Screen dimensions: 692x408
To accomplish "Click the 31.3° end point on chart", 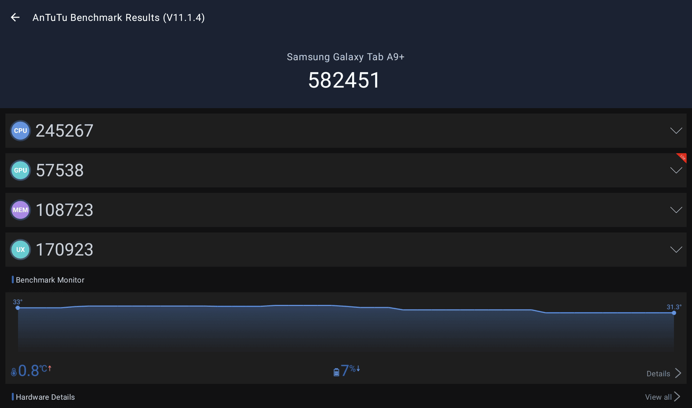I will pos(674,313).
